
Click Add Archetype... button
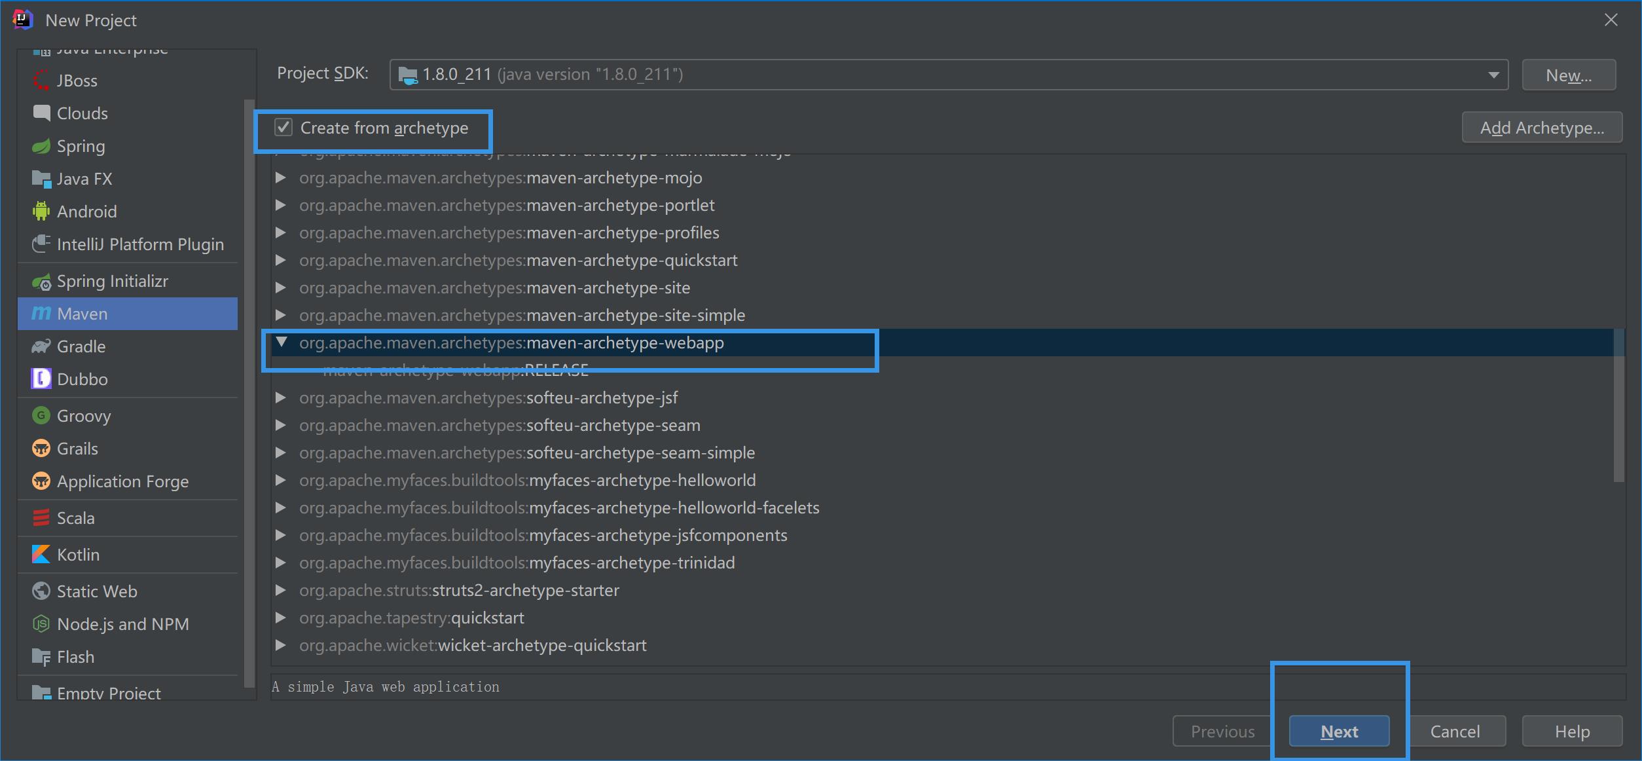[1542, 127]
